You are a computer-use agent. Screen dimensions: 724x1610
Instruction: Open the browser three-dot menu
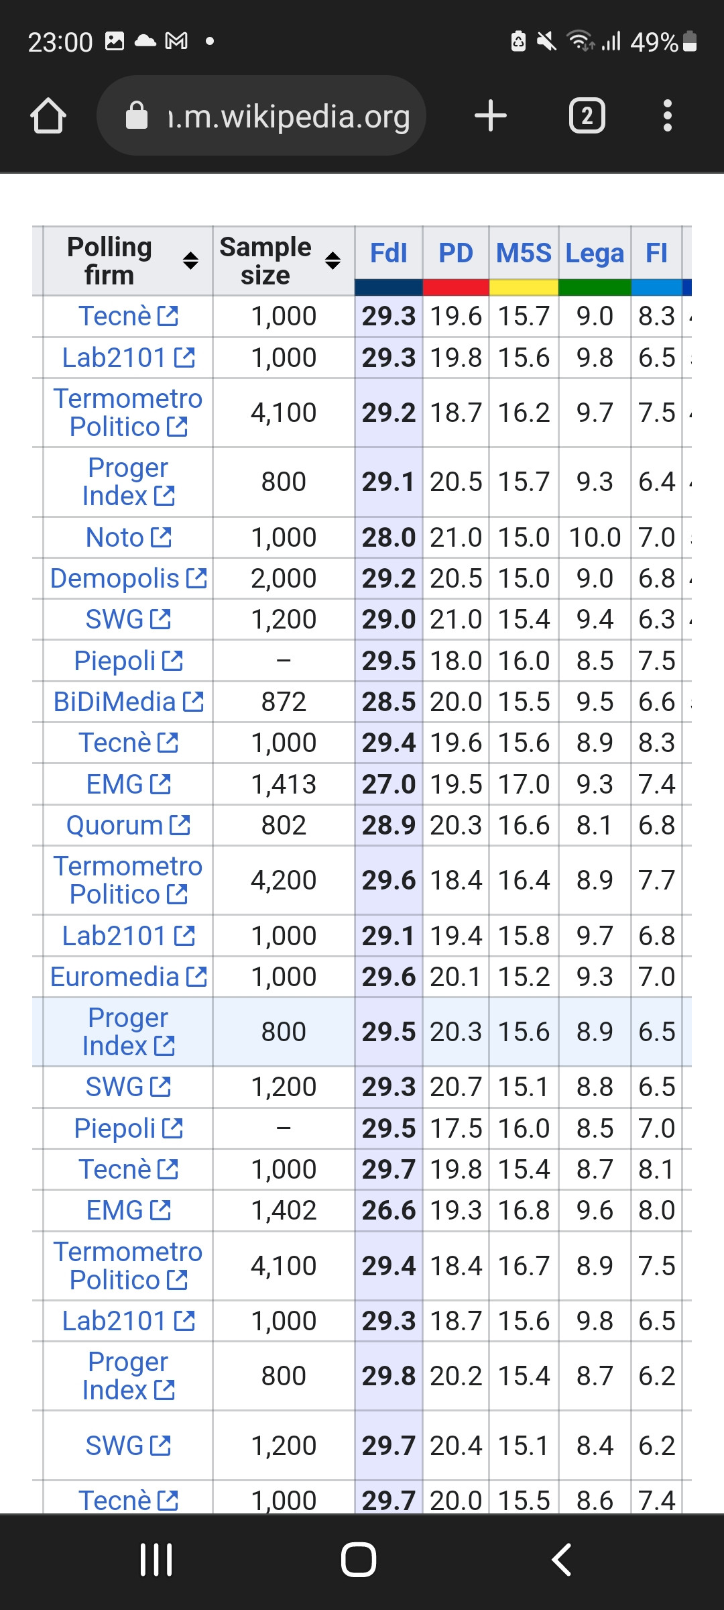[667, 115]
